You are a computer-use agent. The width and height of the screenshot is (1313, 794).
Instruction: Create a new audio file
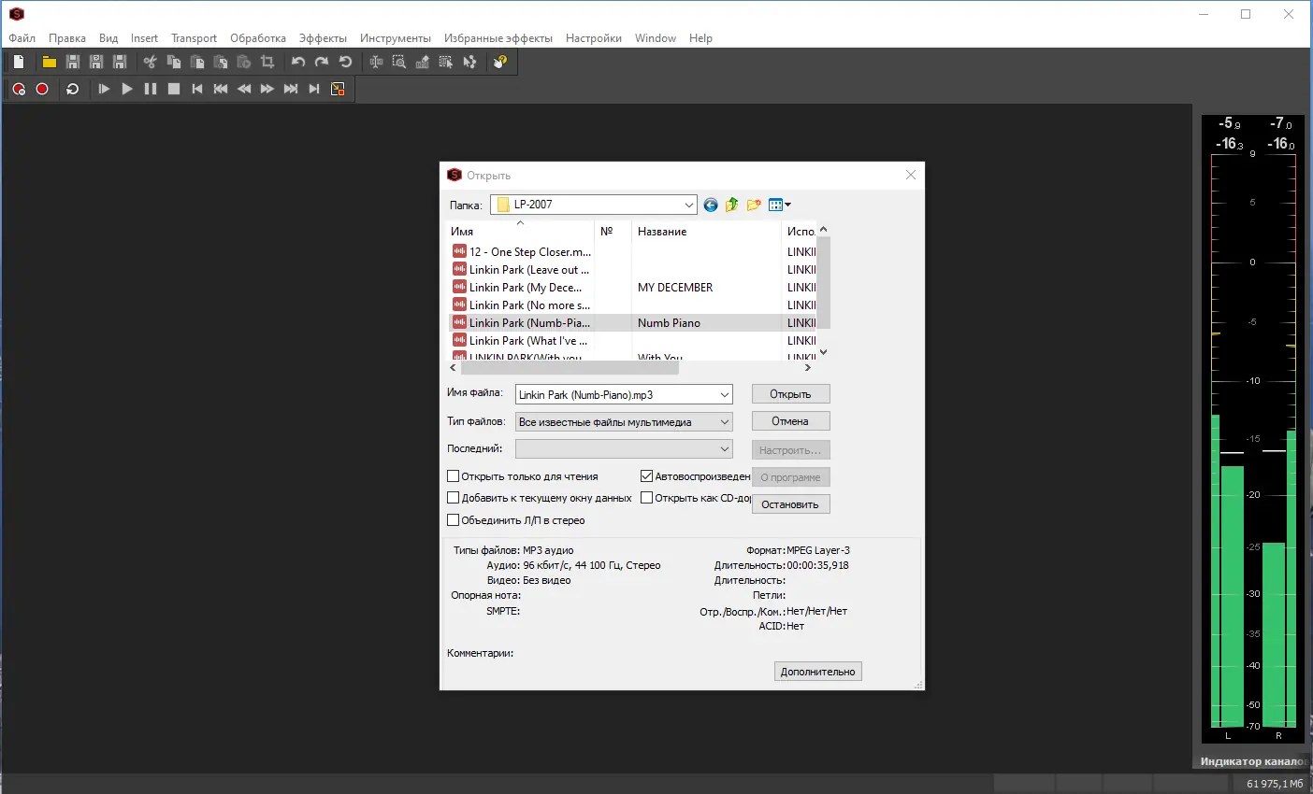tap(19, 62)
